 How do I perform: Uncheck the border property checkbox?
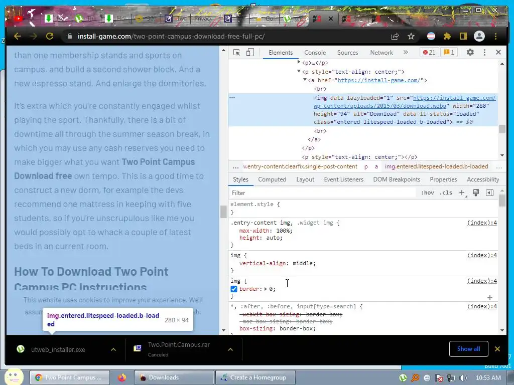[234, 289]
